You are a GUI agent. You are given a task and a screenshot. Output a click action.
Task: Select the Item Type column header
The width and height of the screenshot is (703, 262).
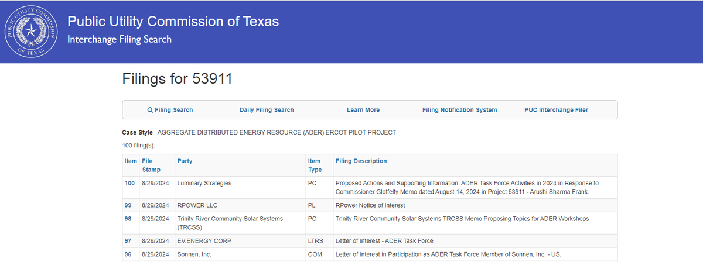click(315, 165)
